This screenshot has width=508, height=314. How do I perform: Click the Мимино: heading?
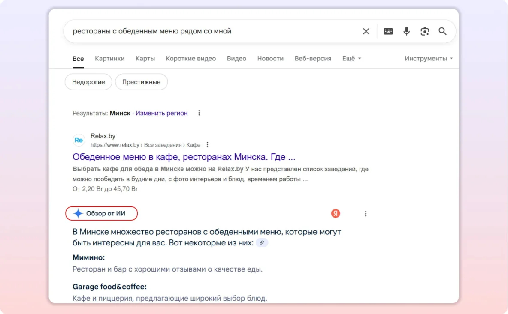[88, 258]
